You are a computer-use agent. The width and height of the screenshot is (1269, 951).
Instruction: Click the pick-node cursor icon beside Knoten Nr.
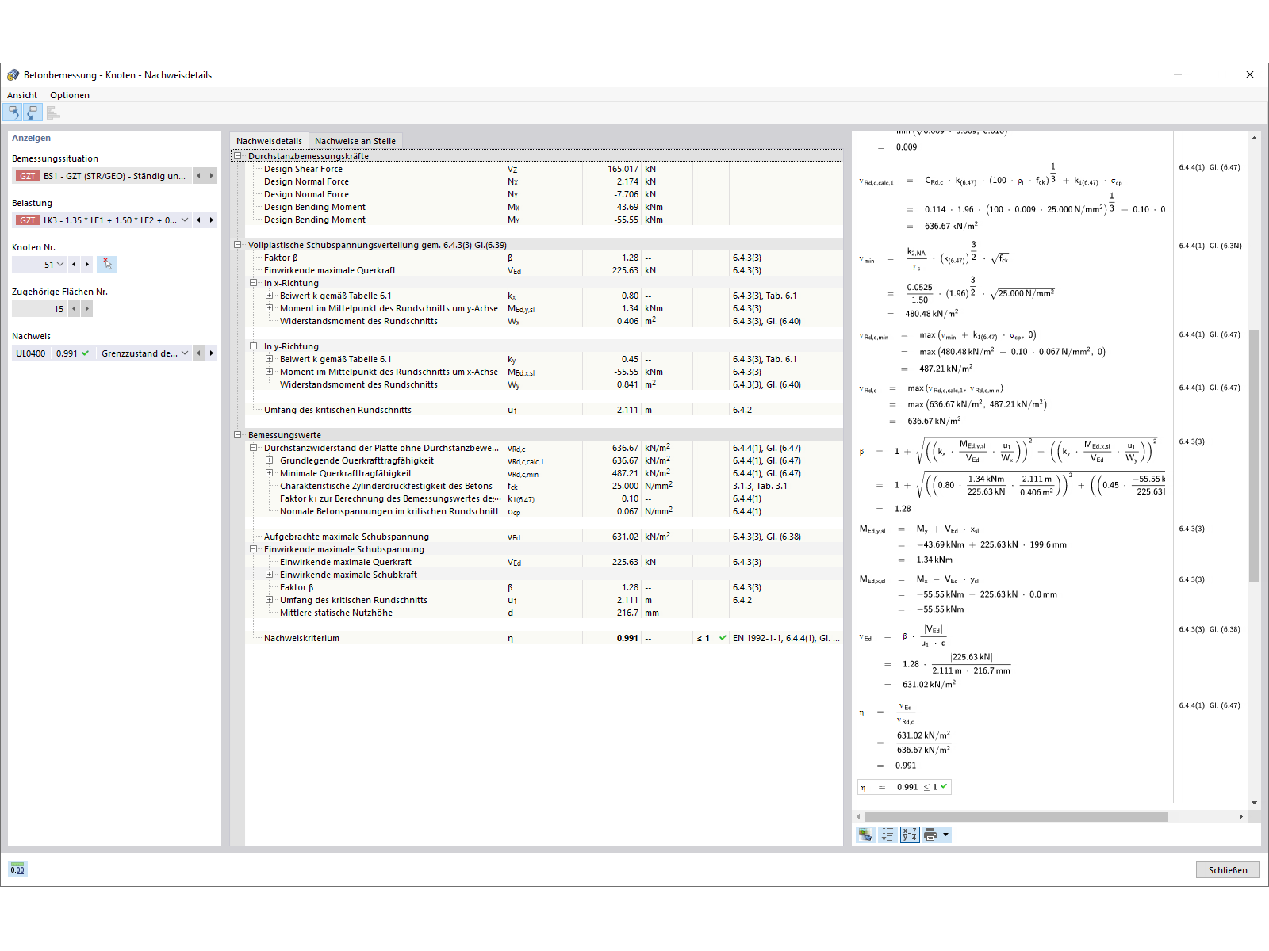coord(107,264)
